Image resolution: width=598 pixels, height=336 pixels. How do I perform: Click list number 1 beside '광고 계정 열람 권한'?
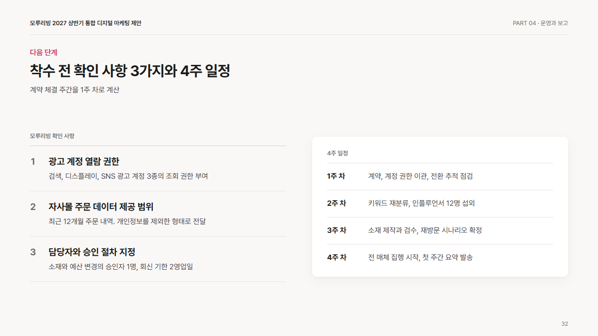[33, 161]
